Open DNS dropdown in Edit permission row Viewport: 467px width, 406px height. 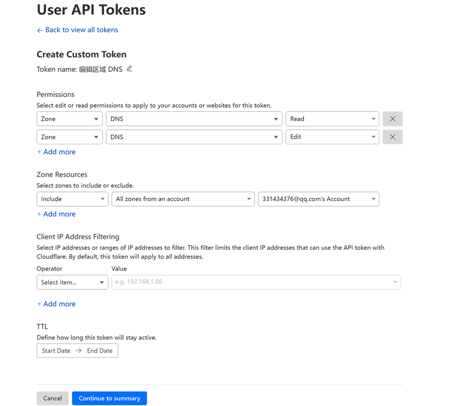[x=194, y=137]
